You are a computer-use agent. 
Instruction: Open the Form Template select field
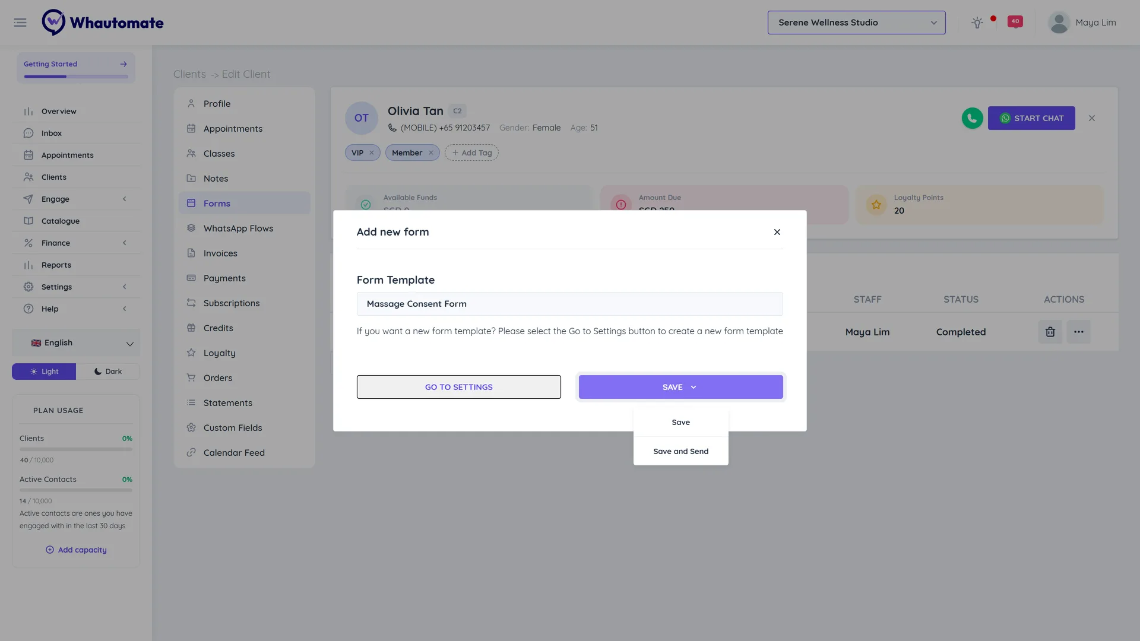tap(569, 304)
